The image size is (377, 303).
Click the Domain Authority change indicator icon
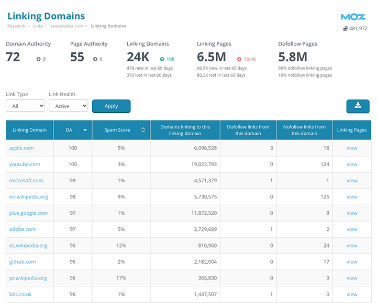(39, 59)
